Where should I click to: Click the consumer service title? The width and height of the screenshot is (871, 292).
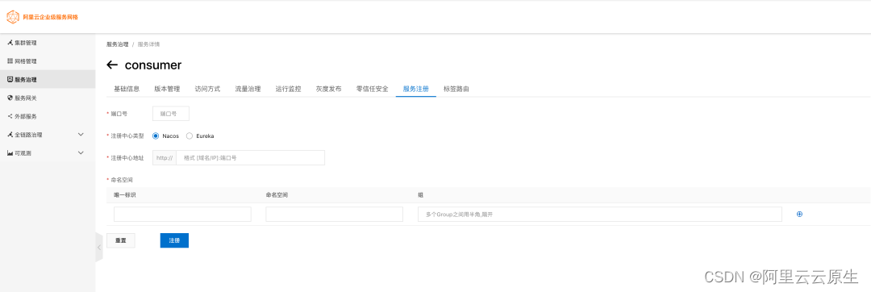coord(153,65)
